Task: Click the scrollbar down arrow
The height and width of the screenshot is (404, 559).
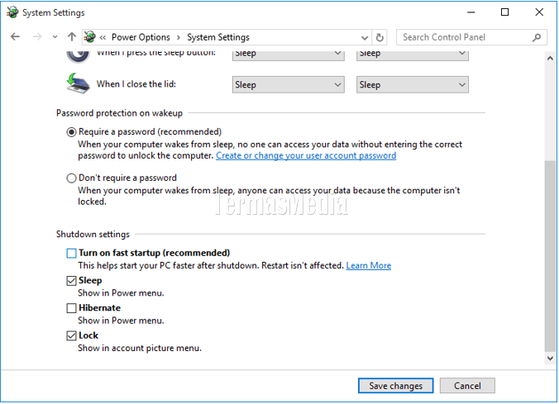Action: point(550,358)
